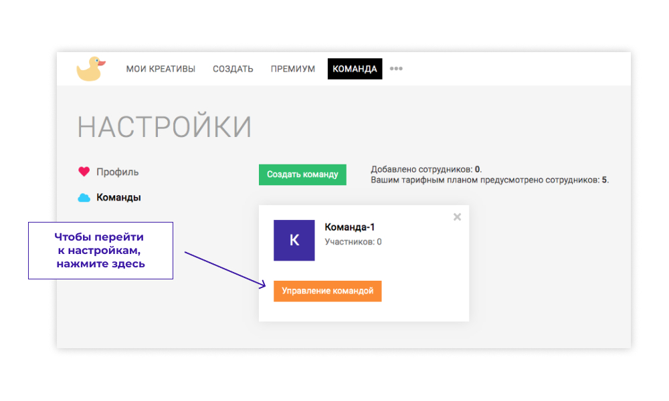Viewport: 669px width, 401px height.
Task: Click the yellow duck logo
Action: [x=91, y=68]
